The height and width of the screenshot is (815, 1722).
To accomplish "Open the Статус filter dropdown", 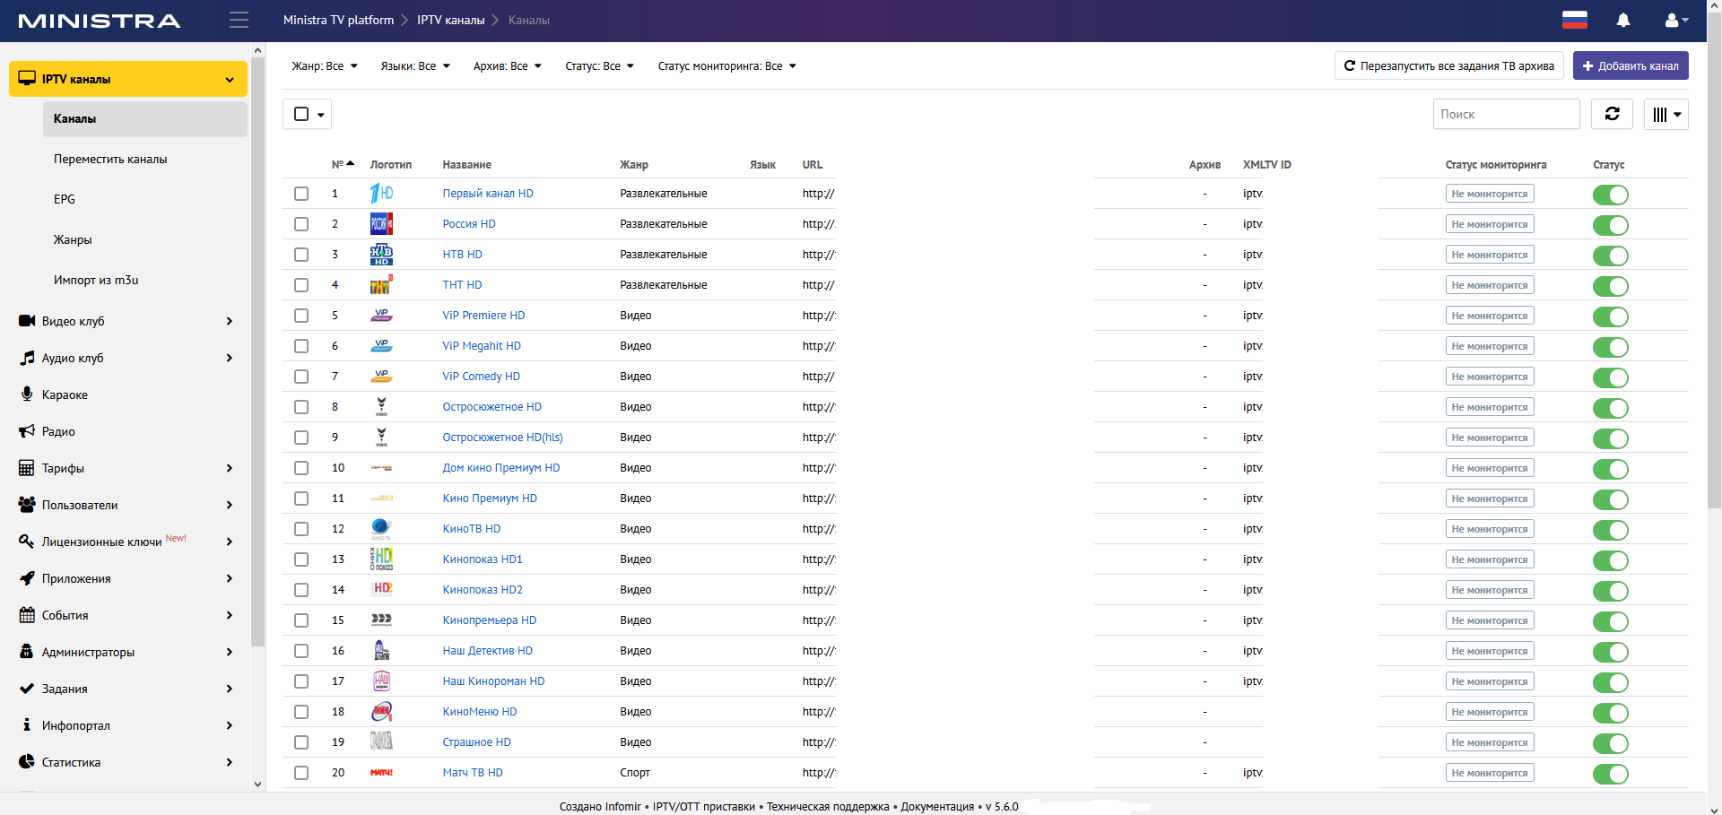I will 600,66.
